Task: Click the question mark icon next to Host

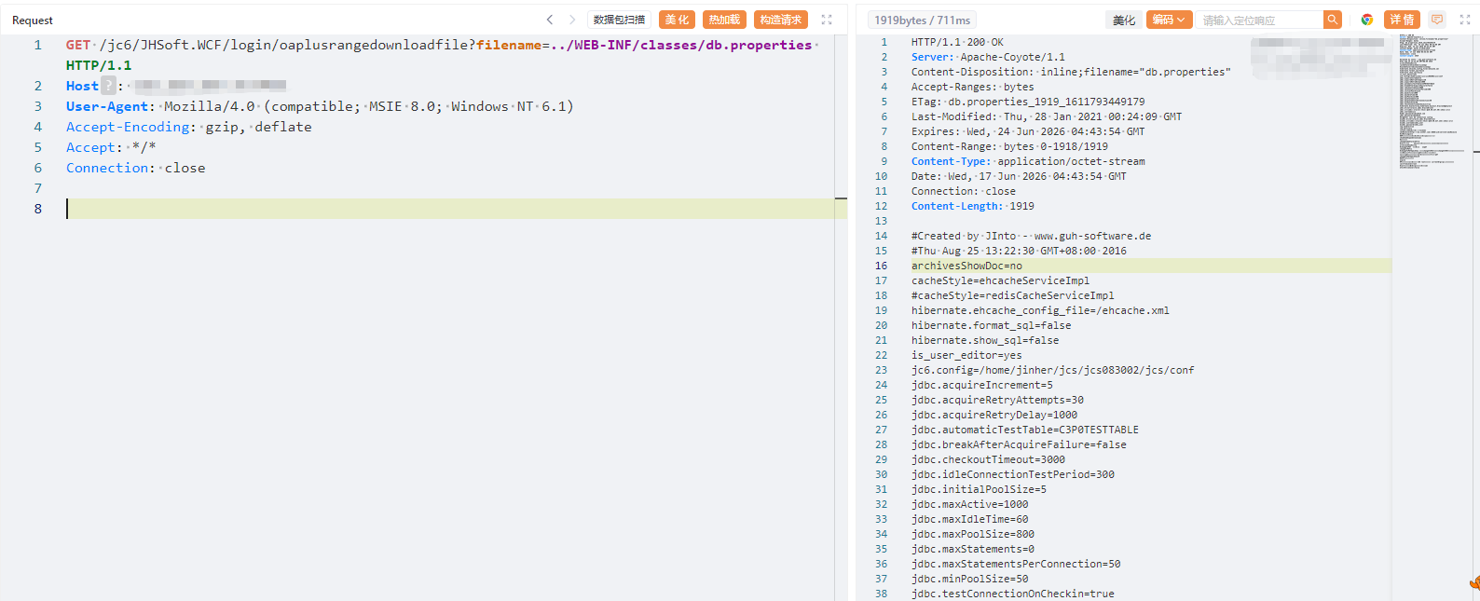Action: (108, 86)
